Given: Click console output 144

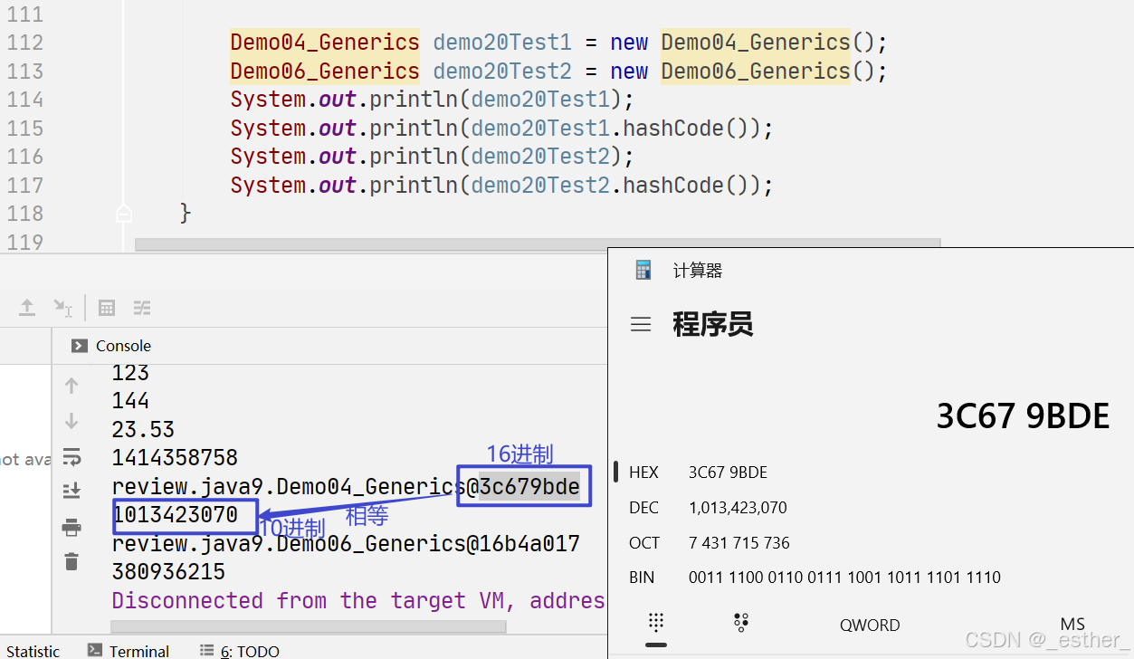Looking at the screenshot, I should point(130,401).
